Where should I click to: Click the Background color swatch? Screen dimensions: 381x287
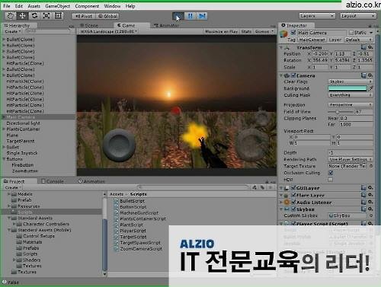347,88
